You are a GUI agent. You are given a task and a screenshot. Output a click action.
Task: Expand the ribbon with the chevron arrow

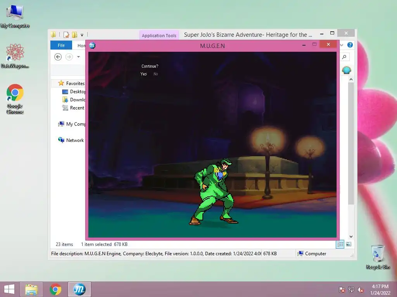(x=342, y=45)
